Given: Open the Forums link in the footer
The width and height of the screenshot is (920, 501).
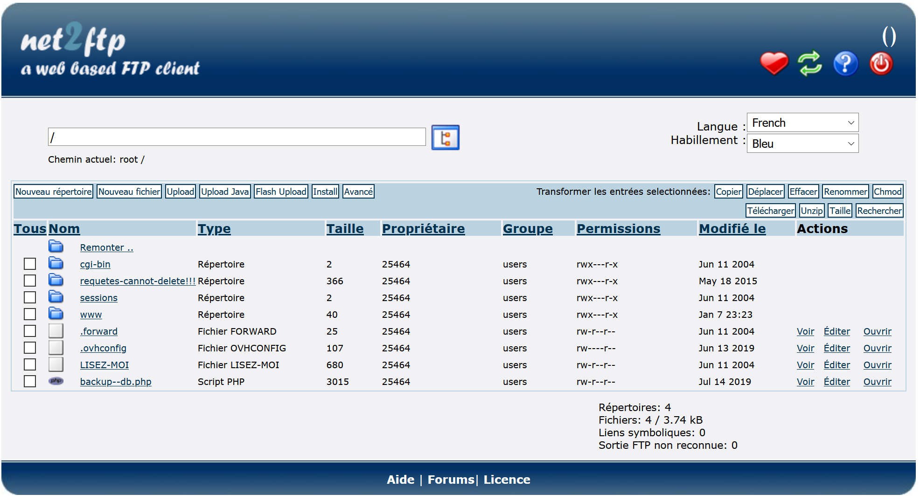Looking at the screenshot, I should click(451, 480).
